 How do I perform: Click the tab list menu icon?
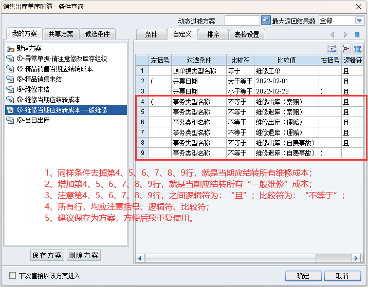point(357,34)
